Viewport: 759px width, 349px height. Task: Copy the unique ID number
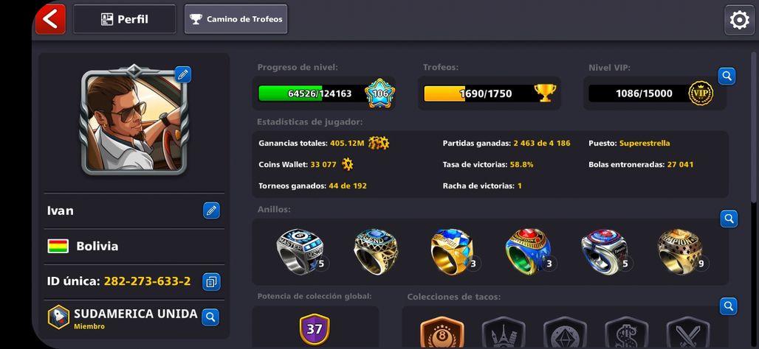coord(211,281)
